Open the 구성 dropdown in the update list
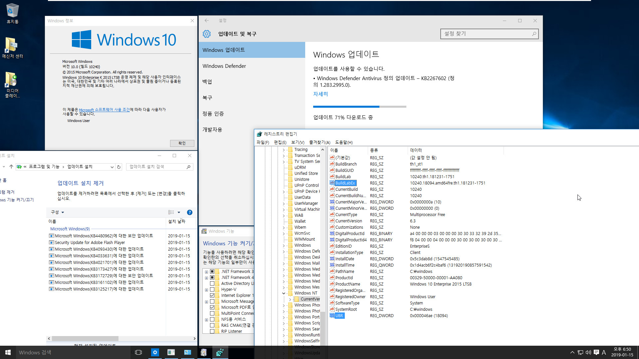The height and width of the screenshot is (359, 639). coord(57,212)
